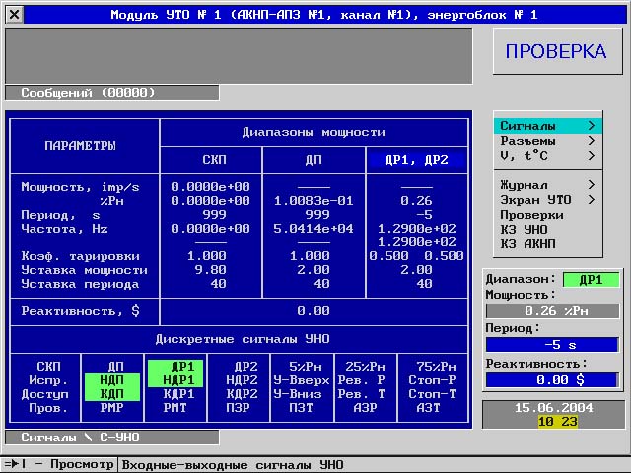631x473 pixels.
Task: Toggle the НДР1 discrete signal indicator
Action: point(177,379)
